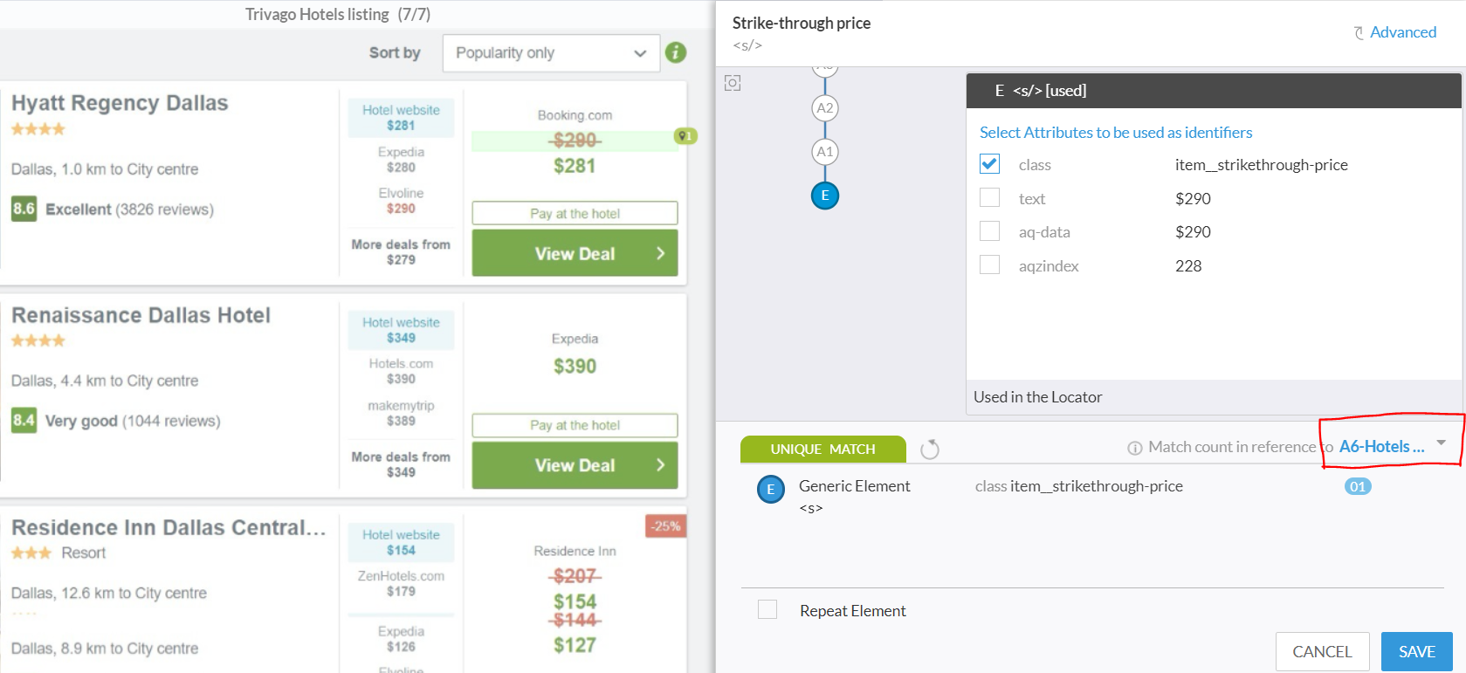The image size is (1466, 673).
Task: Click the CANCEL button
Action: (1322, 651)
